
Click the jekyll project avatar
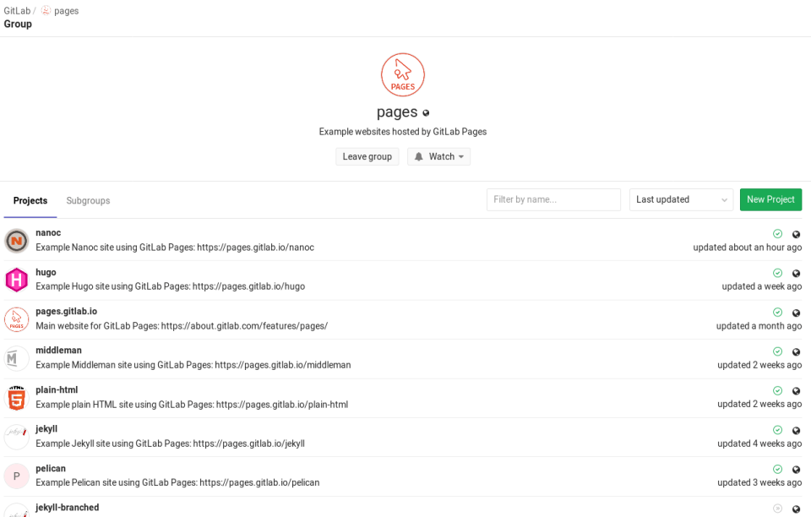16,437
